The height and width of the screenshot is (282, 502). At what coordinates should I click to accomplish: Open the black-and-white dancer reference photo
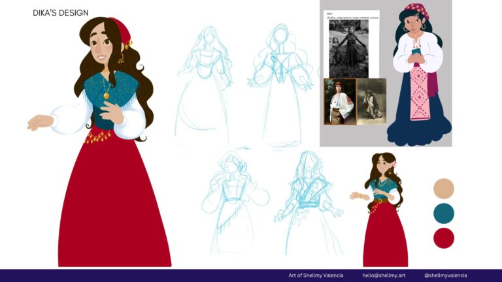pos(348,48)
